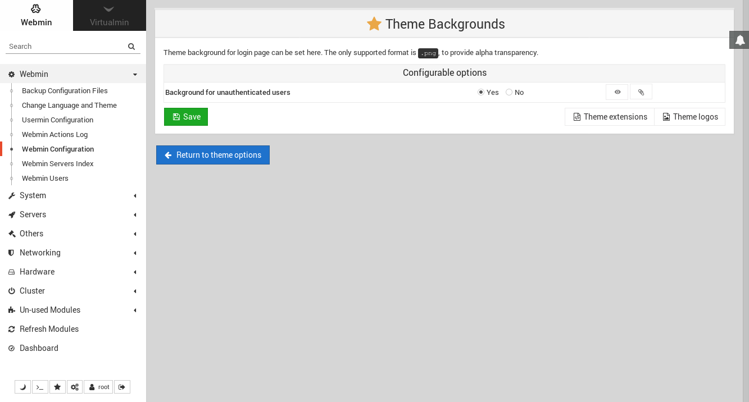Select No for unauthenticated users background
The width and height of the screenshot is (749, 402).
tap(509, 92)
